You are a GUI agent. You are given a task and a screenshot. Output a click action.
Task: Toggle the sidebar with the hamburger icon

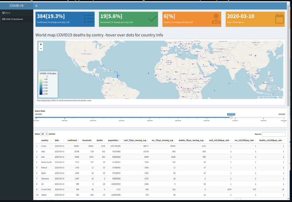[36, 6]
